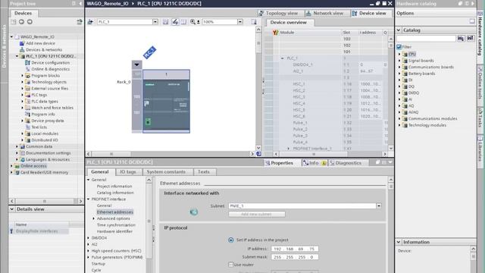Open the IO tags tab

click(x=128, y=172)
